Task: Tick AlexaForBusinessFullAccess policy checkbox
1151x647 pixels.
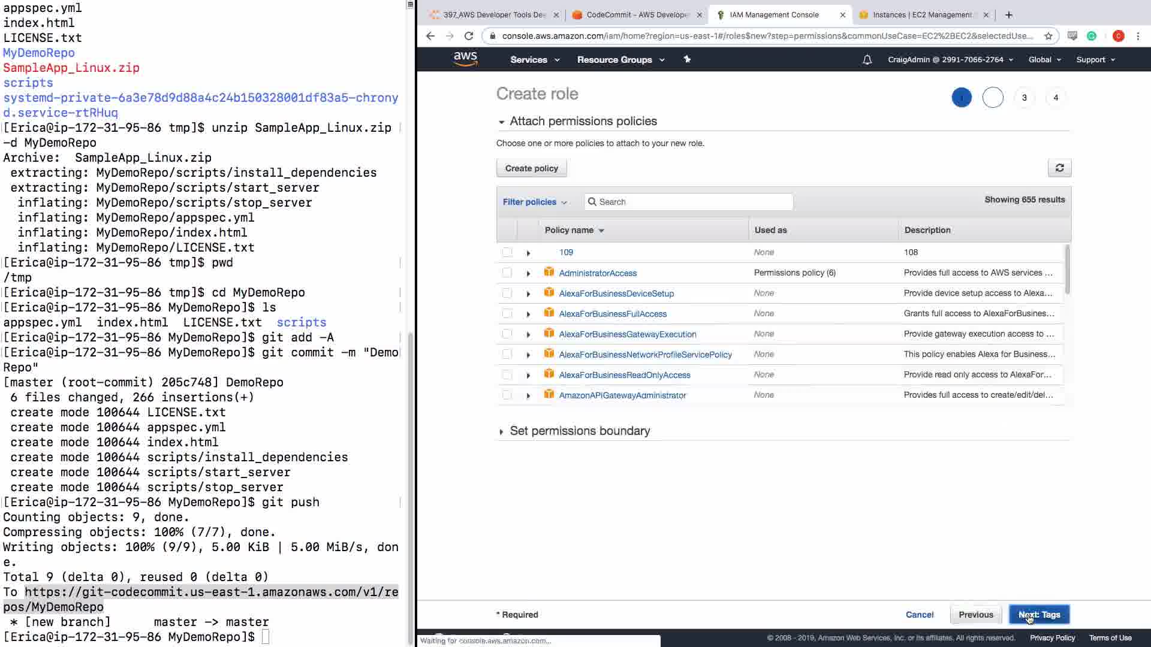Action: click(507, 314)
